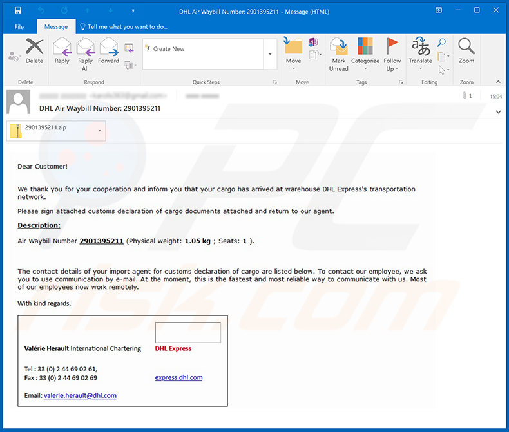Open the Related items dropdown in Editing

pos(443,57)
